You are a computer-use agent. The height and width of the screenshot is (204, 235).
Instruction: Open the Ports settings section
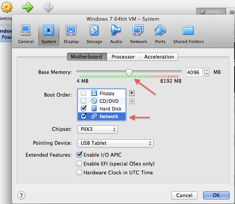[x=160, y=34]
